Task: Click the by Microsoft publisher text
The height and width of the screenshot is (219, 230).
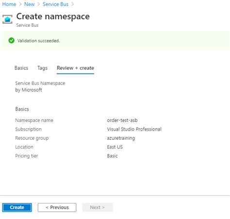Action: point(29,90)
